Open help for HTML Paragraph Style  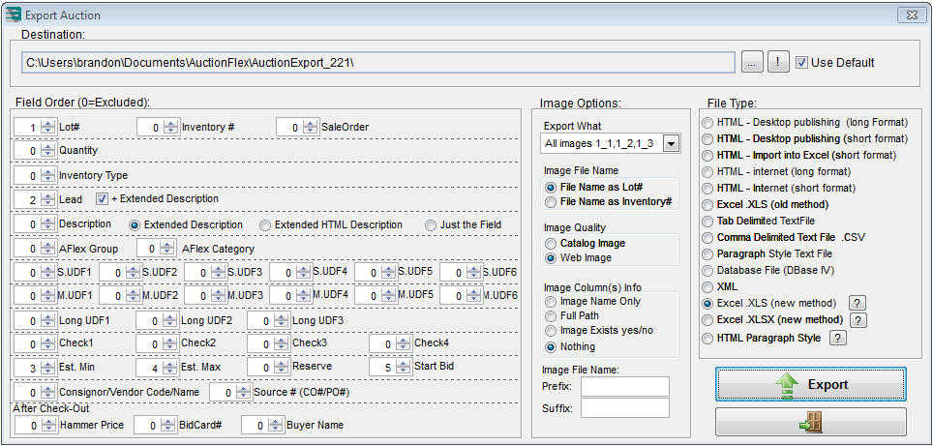[838, 338]
